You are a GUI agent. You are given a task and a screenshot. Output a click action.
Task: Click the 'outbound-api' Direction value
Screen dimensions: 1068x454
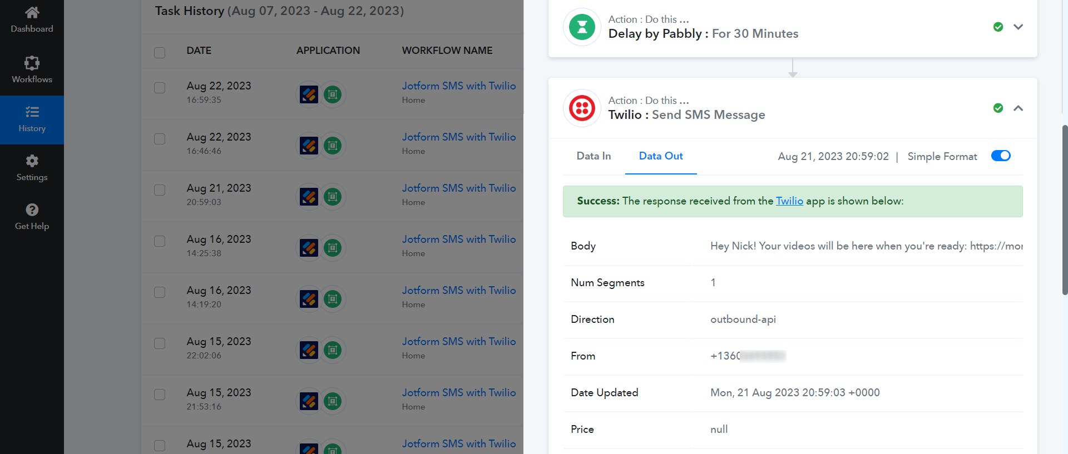(x=743, y=319)
